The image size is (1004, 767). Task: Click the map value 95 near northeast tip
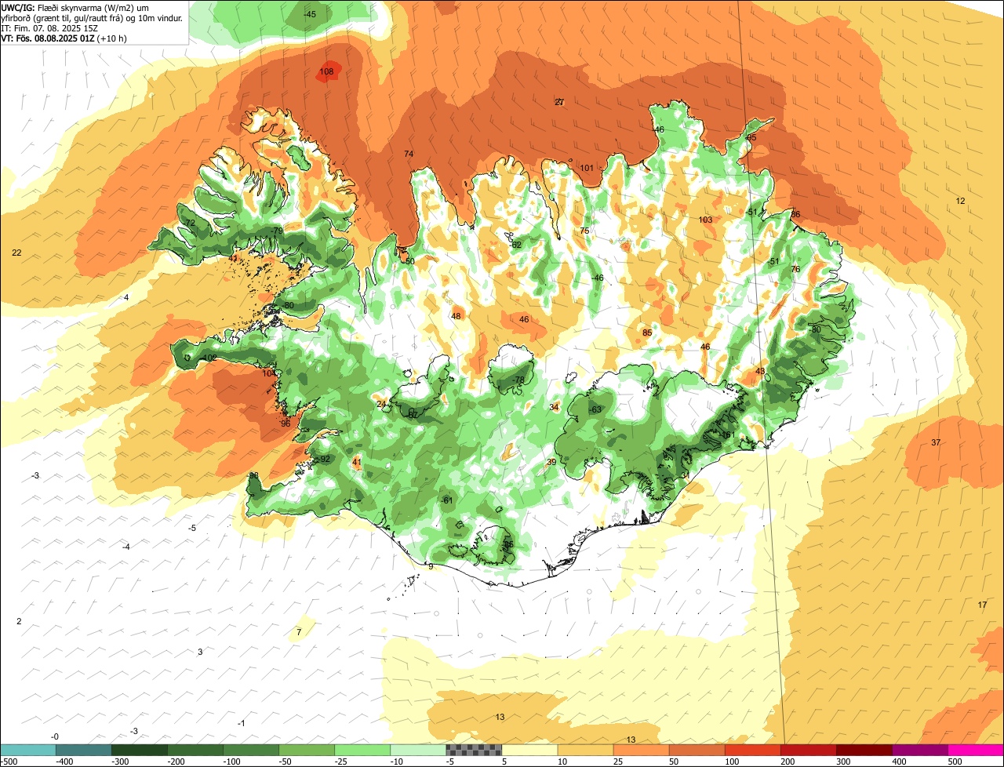[x=751, y=138]
